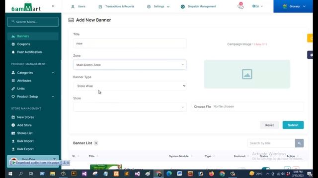Screen dimensions: 318x178
Task: Open Windows taskbar search
Action: [21, 174]
